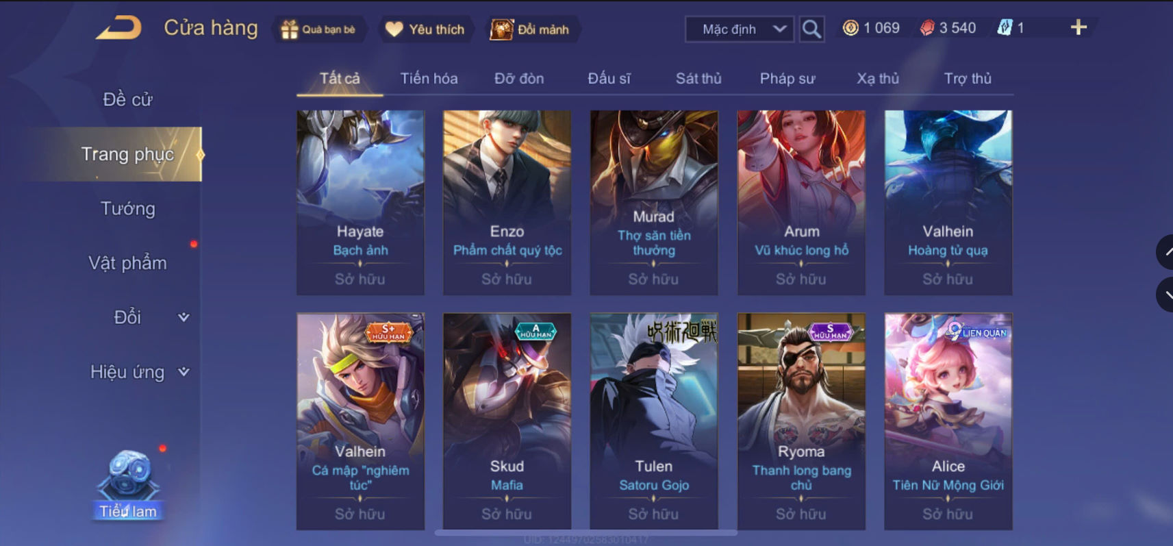Image resolution: width=1173 pixels, height=546 pixels.
Task: Go back using the golden arrow icon
Action: coord(118,28)
